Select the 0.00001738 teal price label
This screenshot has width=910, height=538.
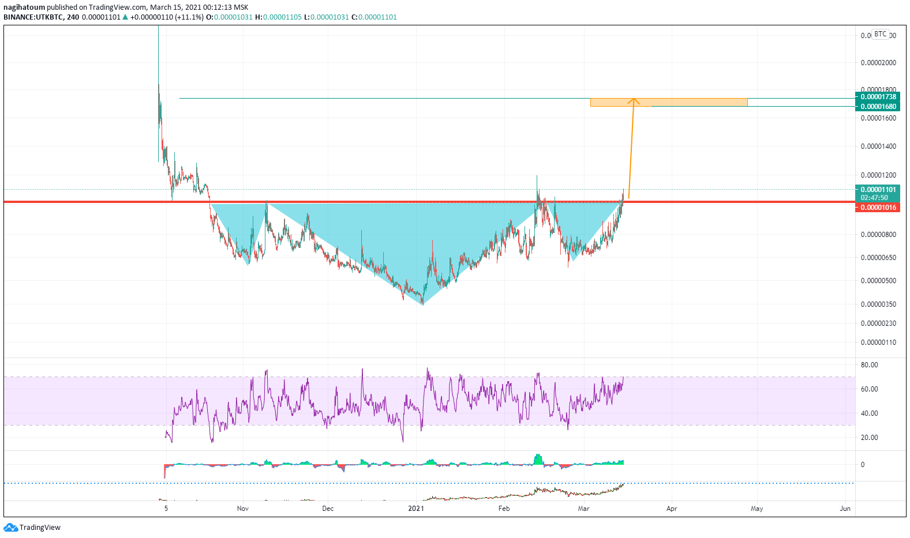(877, 97)
